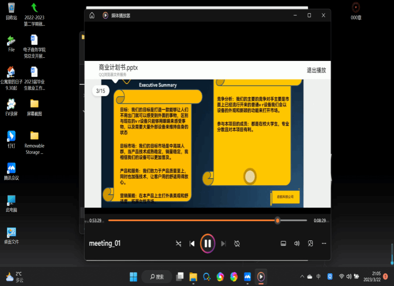Toggle shuffle mode in media player

coord(179,243)
